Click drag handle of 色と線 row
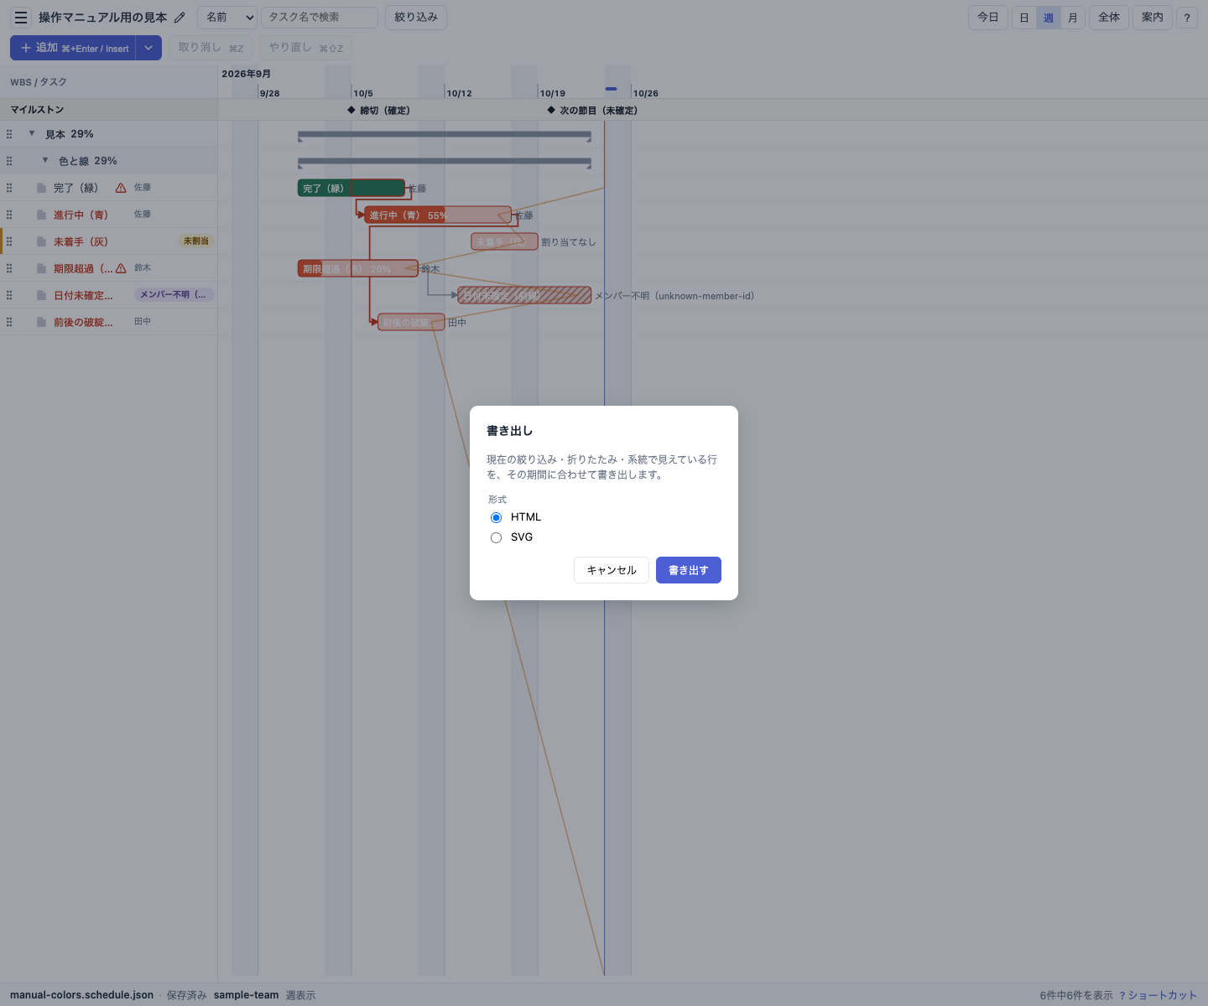1208x1006 pixels. click(9, 161)
